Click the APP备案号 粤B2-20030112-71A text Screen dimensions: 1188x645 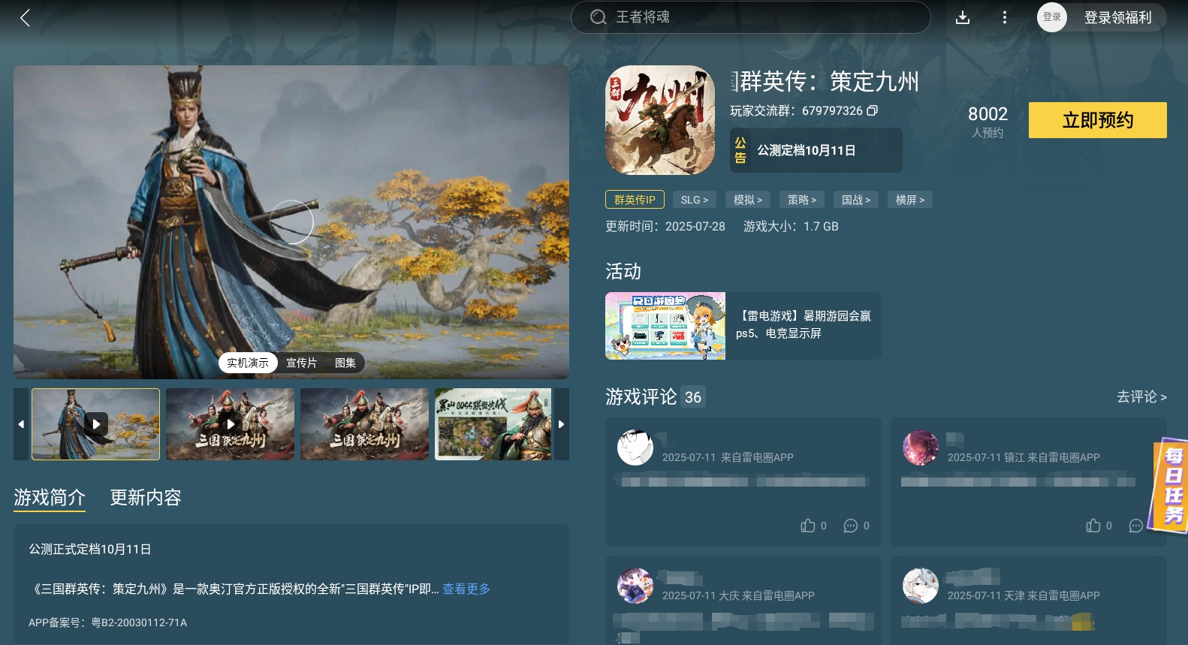tap(107, 622)
